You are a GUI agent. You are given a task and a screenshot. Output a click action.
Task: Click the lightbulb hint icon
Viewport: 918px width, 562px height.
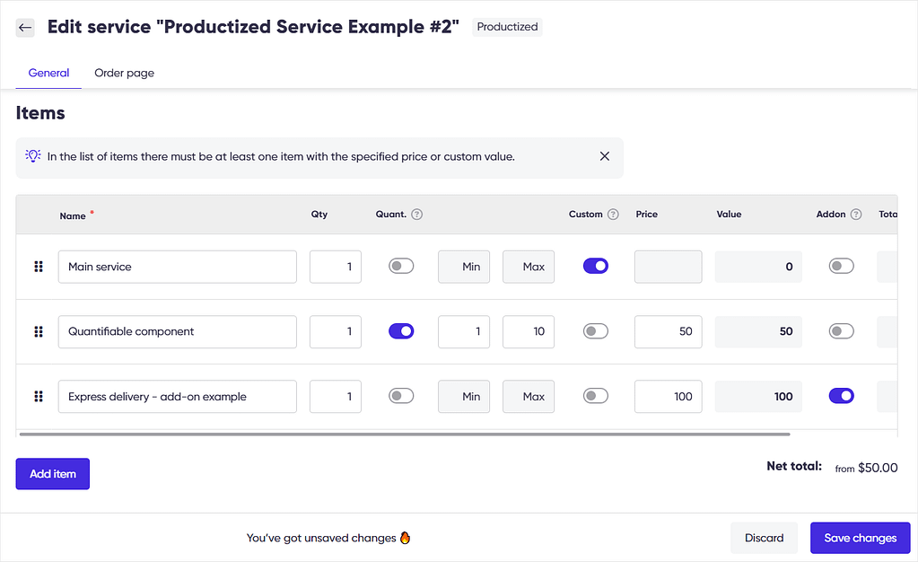click(x=33, y=156)
